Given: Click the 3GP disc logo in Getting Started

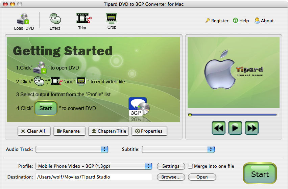Looking at the screenshot, I should pos(139,107).
